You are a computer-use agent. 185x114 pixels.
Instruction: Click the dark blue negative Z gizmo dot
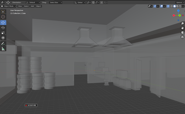178,20
